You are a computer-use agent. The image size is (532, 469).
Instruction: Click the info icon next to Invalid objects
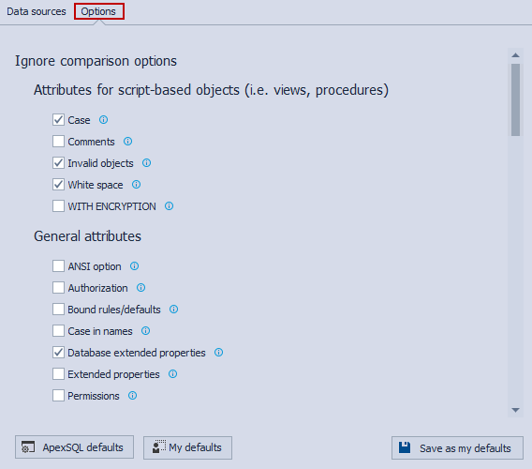coord(146,163)
